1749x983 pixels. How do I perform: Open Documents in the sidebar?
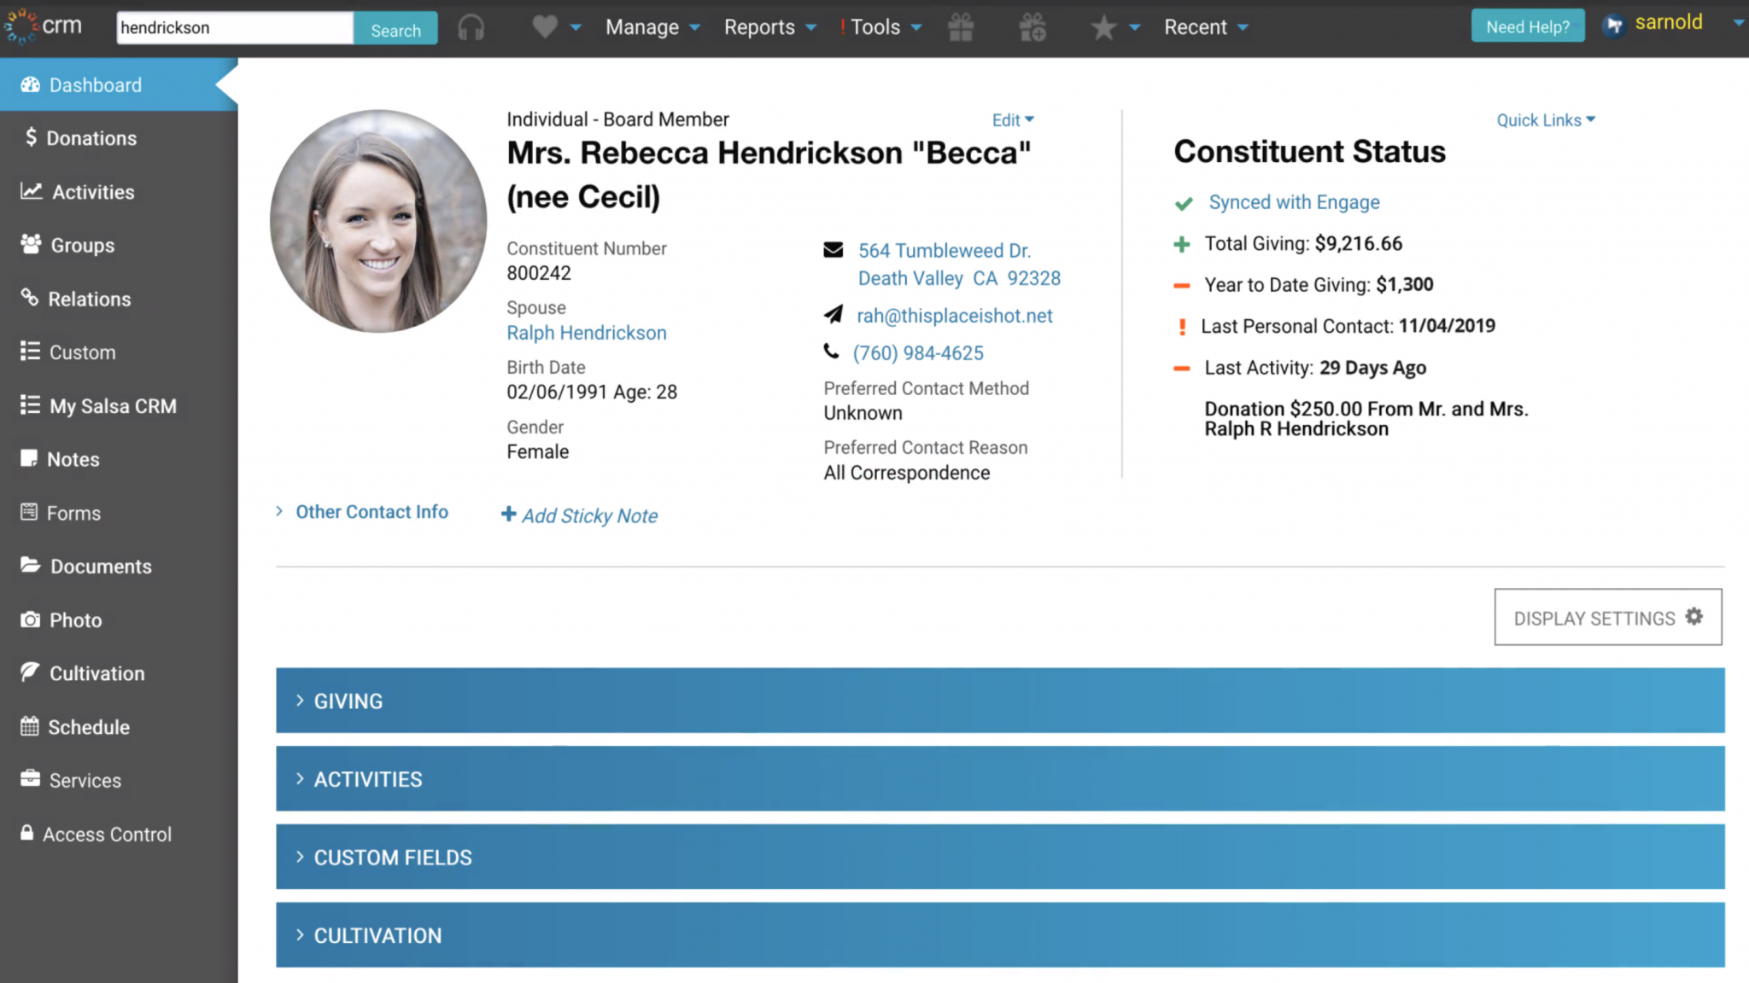coord(119,567)
